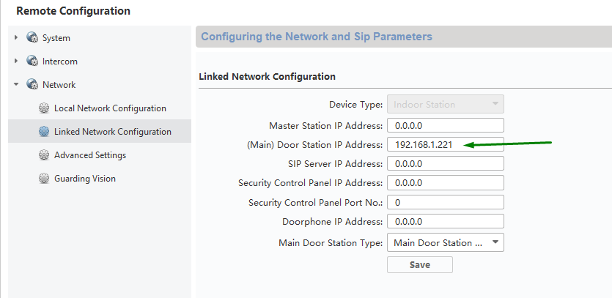Screen dimensions: 612x298
Task: Click the Guarding Vision gear icon
Action: tap(44, 178)
